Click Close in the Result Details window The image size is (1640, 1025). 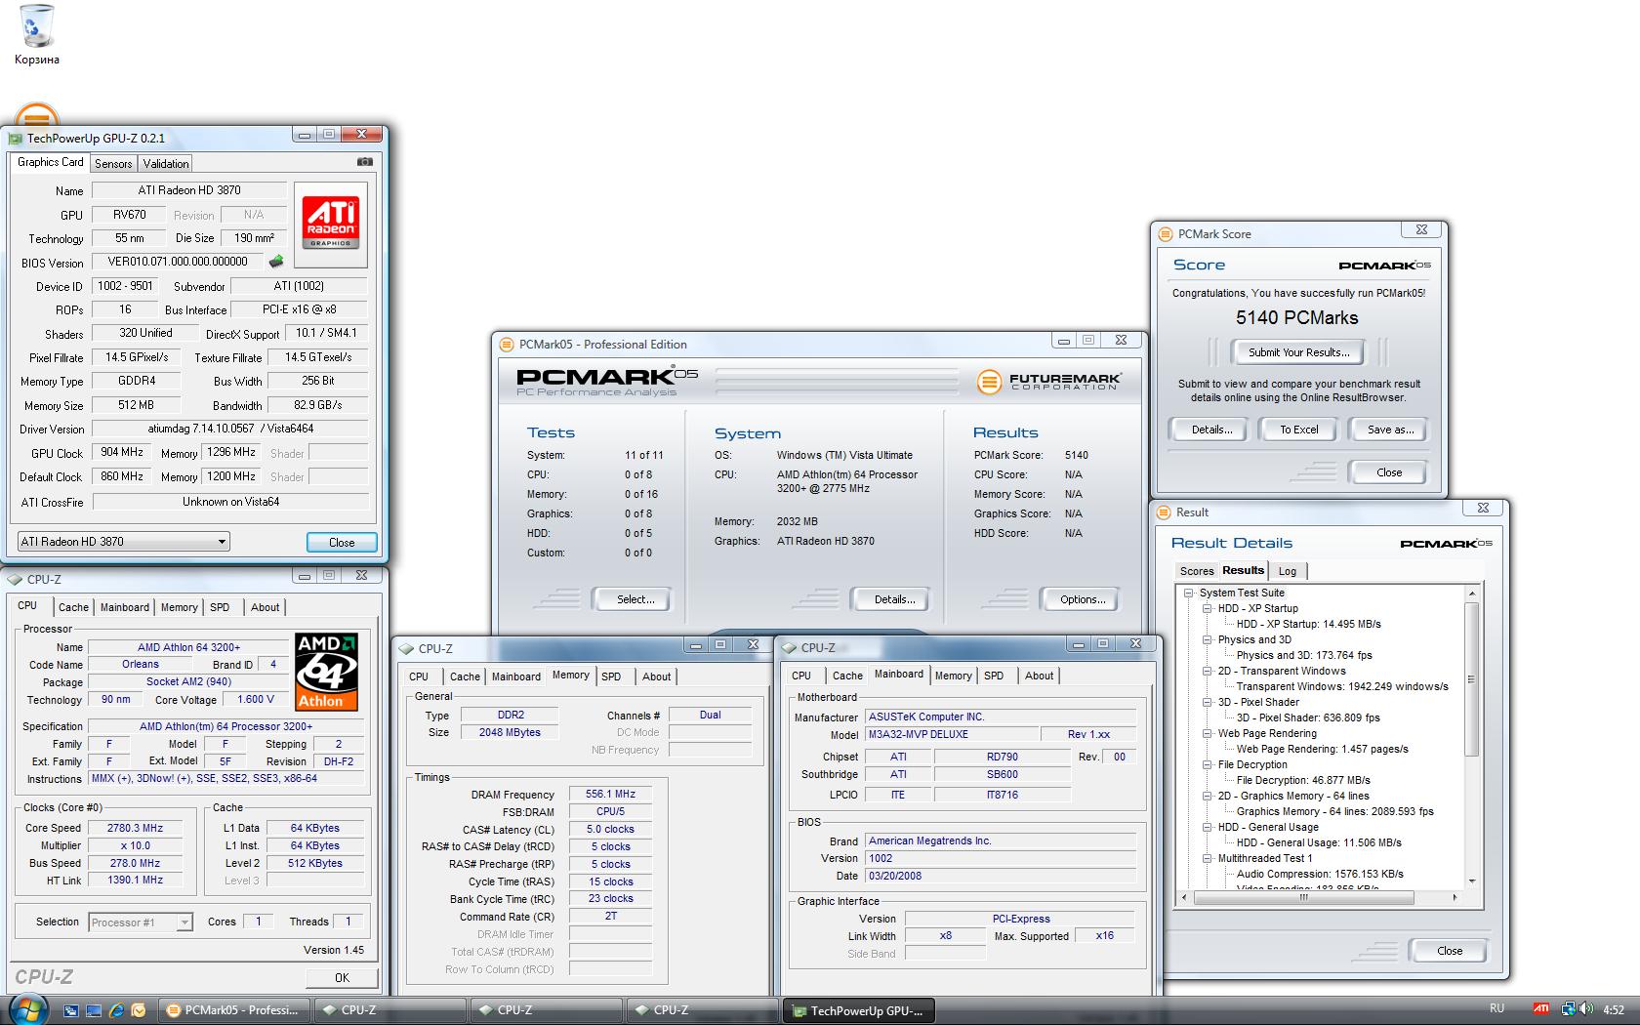tap(1450, 951)
